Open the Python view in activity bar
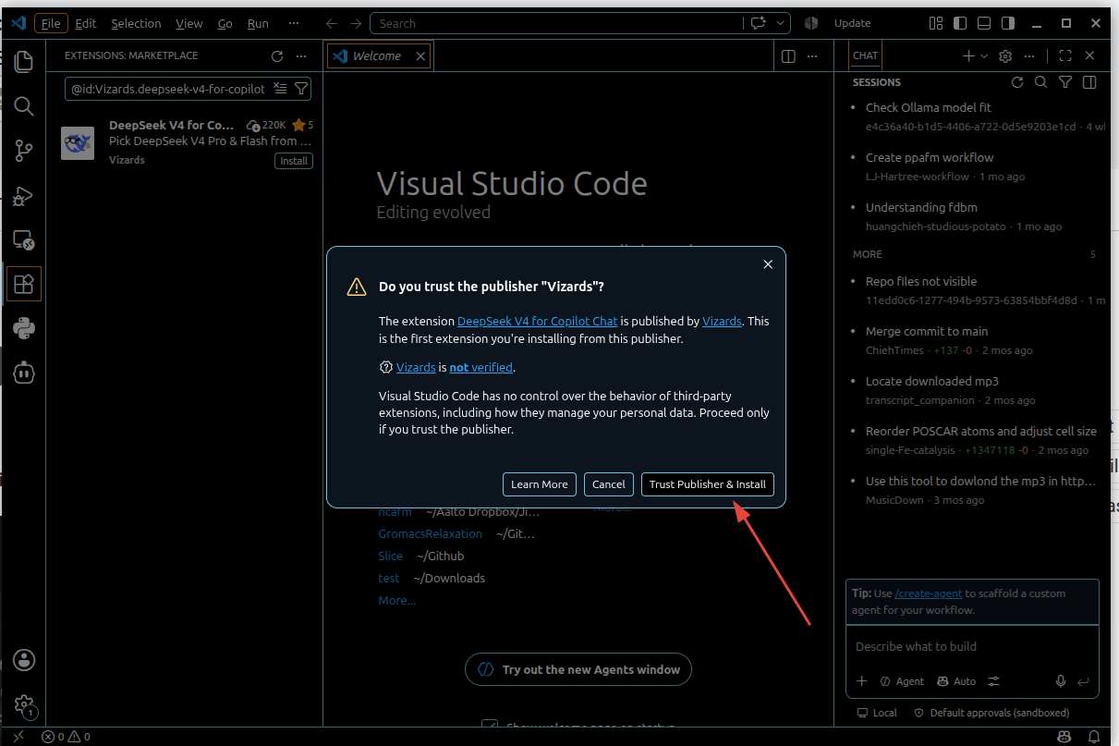The image size is (1119, 746). (24, 328)
